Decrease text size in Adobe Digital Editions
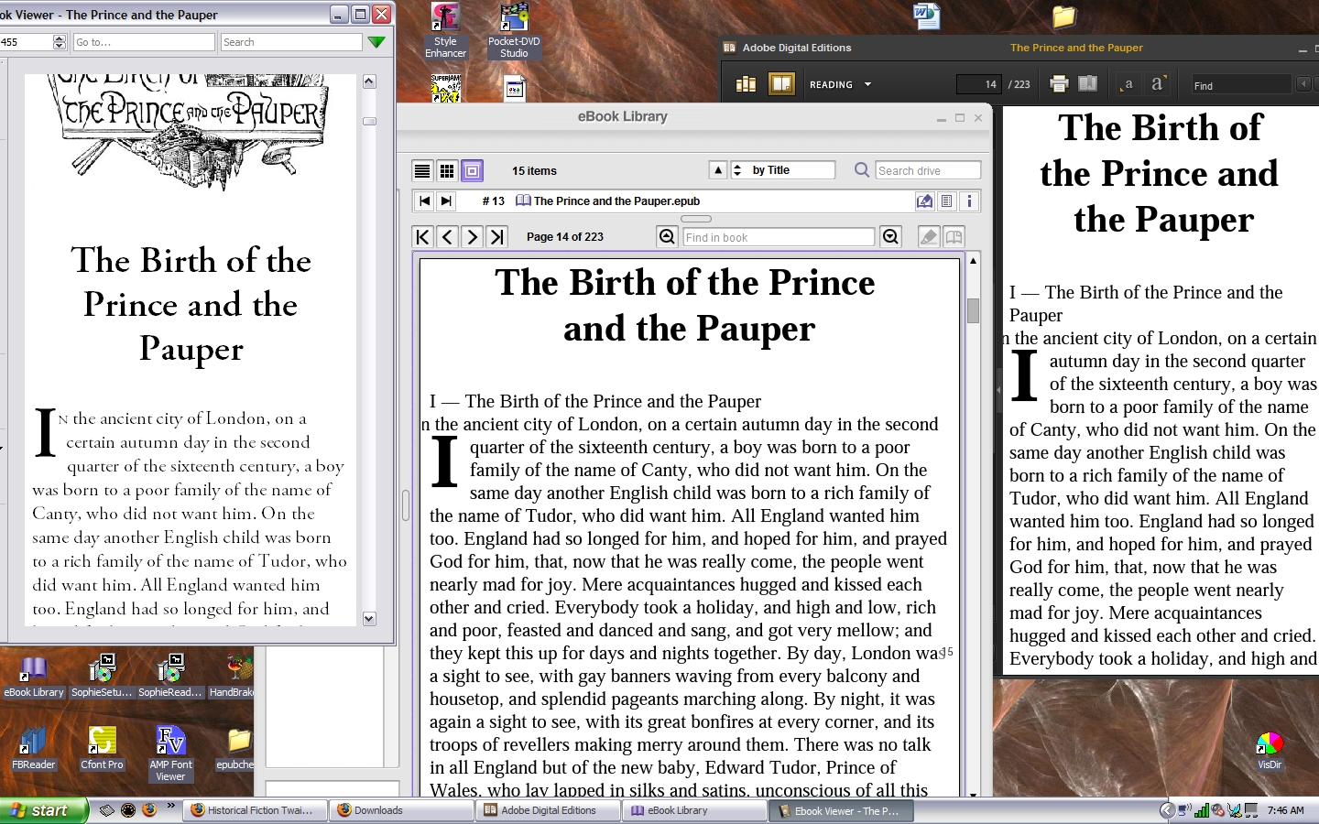Image resolution: width=1319 pixels, height=824 pixels. pos(1128,84)
